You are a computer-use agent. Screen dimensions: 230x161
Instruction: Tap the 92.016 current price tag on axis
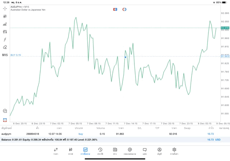click(225, 28)
